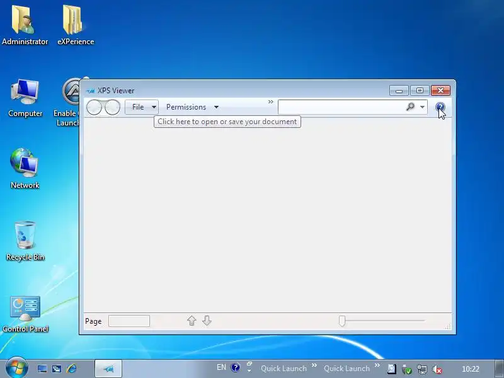Expand the File dropdown arrow
The width and height of the screenshot is (504, 378).
(x=154, y=107)
